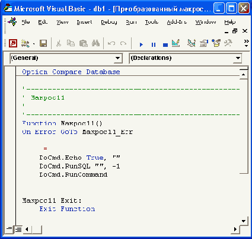Viewport: 252px width, 239px height.
Task: Expand the (Declarations) procedure dropdown
Action: [x=238, y=58]
